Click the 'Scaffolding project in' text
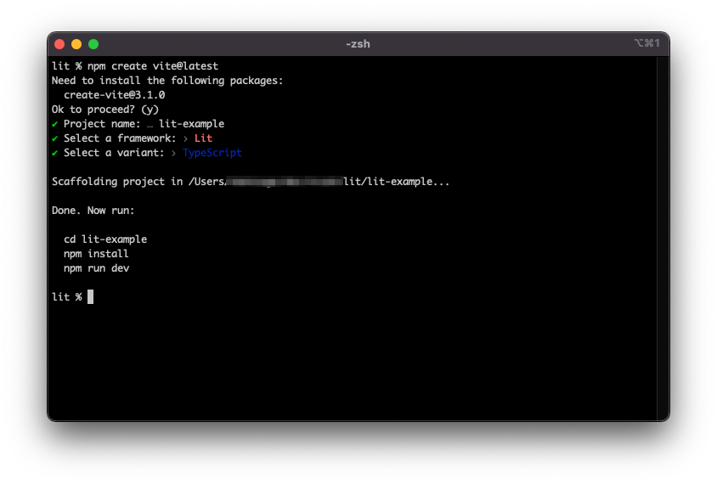The image size is (717, 484). (x=117, y=182)
